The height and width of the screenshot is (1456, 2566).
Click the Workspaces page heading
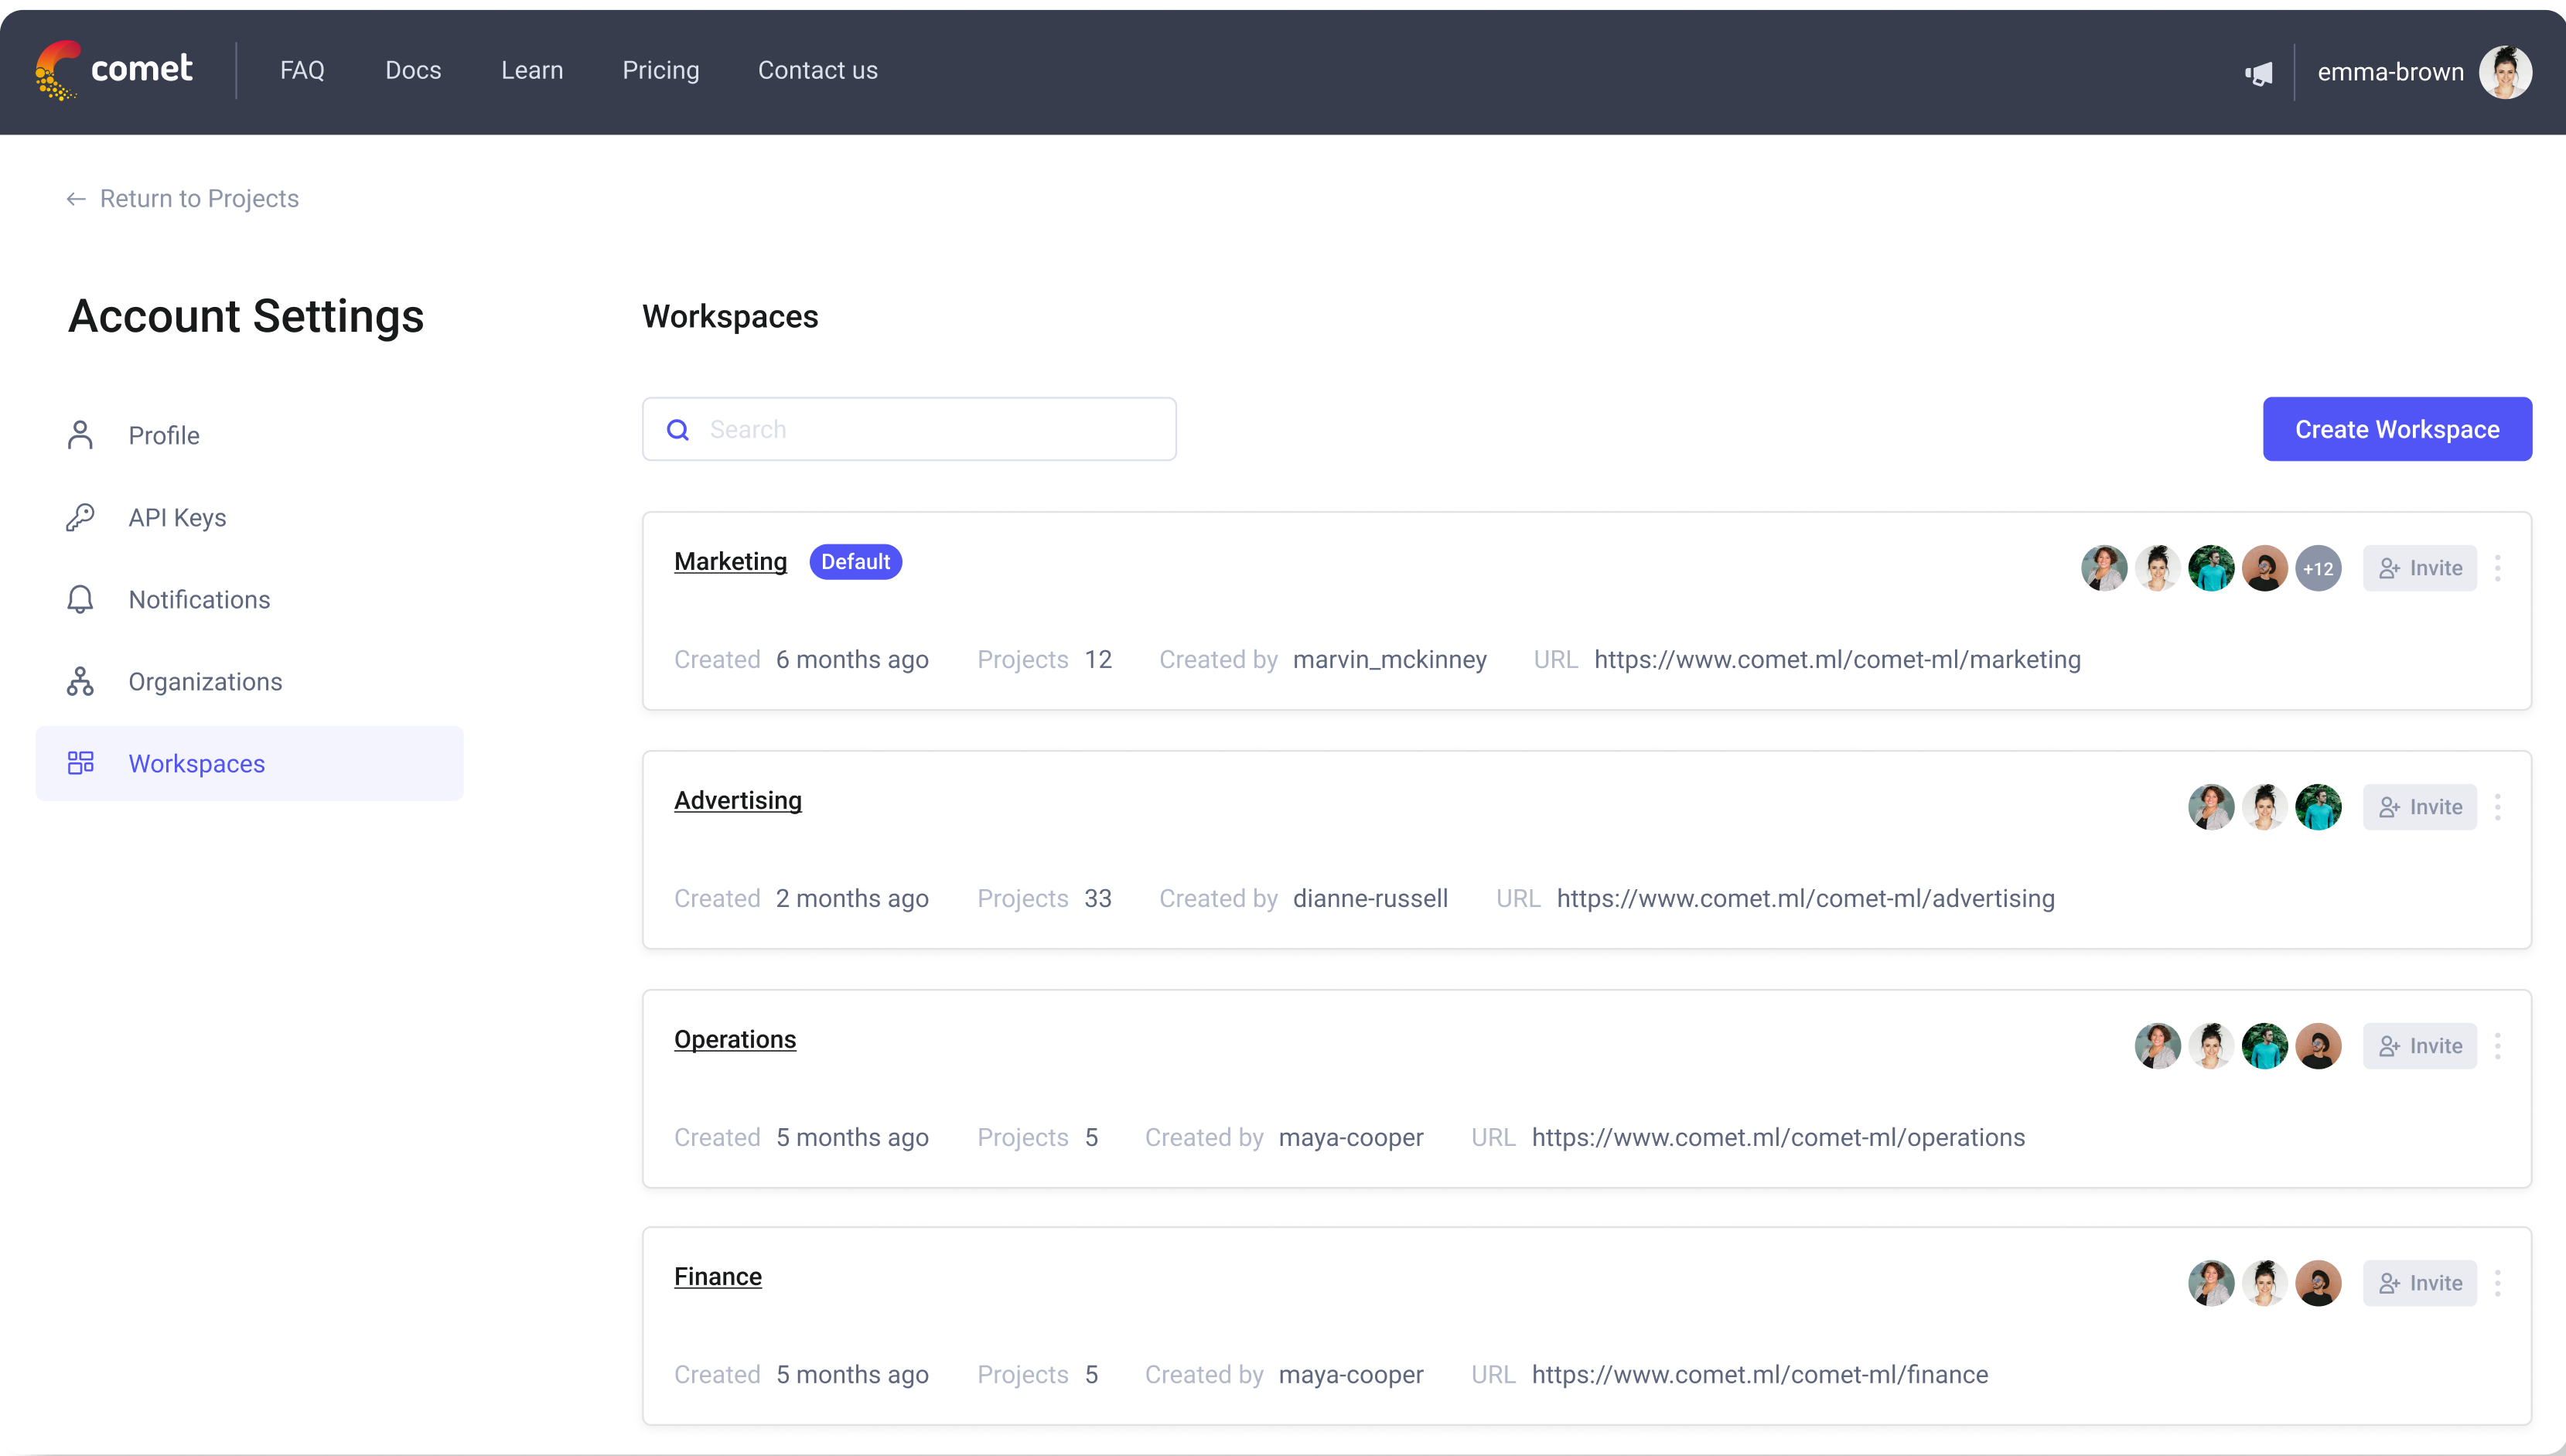click(730, 316)
